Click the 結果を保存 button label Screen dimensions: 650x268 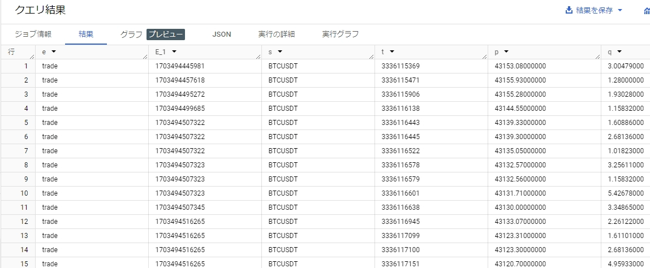coord(595,10)
